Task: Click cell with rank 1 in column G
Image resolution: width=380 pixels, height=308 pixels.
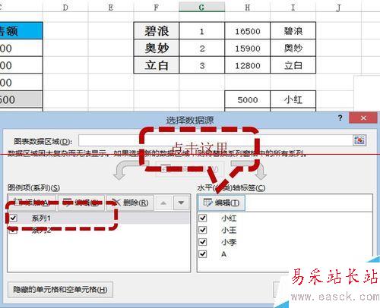Action: tap(201, 30)
